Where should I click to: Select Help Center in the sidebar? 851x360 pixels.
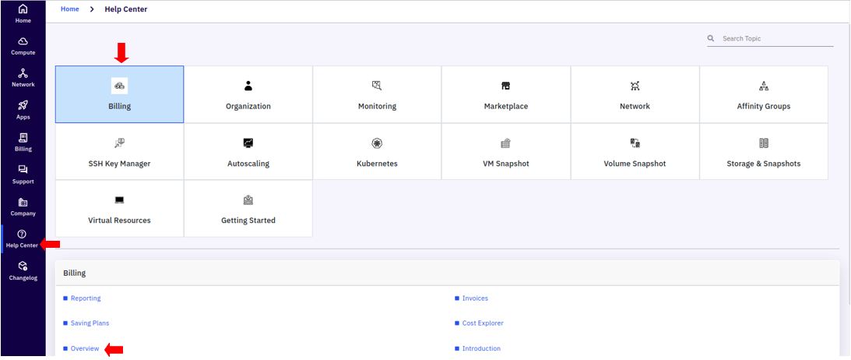[x=23, y=239]
